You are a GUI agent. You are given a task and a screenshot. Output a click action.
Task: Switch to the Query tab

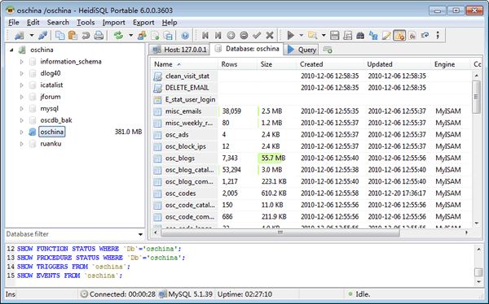302,50
